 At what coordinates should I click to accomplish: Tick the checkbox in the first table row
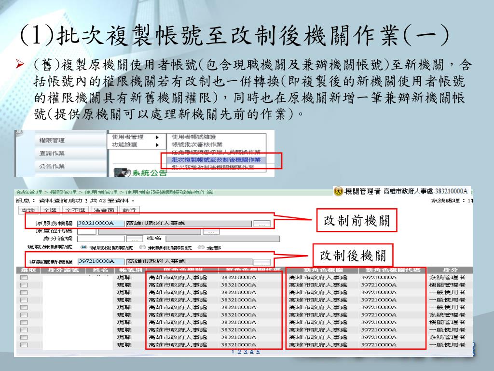(x=24, y=278)
